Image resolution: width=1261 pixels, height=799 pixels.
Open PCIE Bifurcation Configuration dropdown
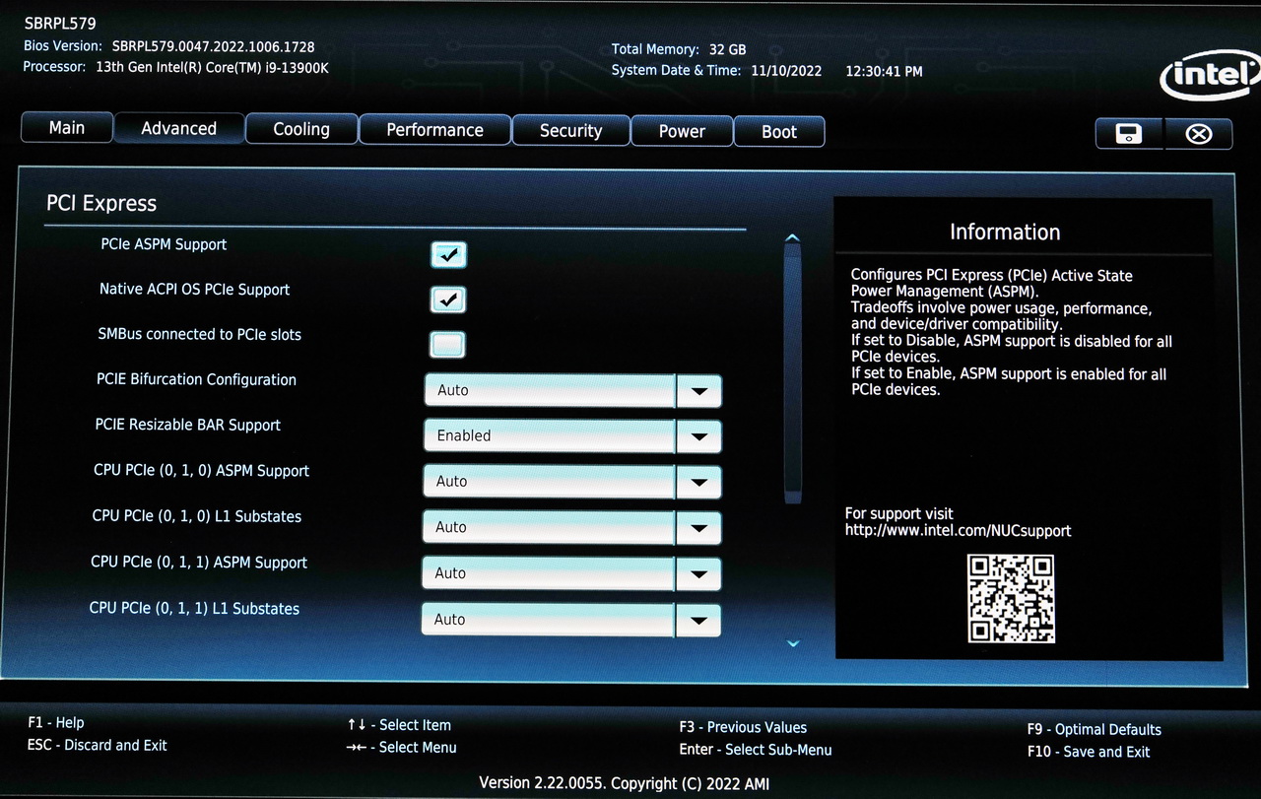(573, 390)
